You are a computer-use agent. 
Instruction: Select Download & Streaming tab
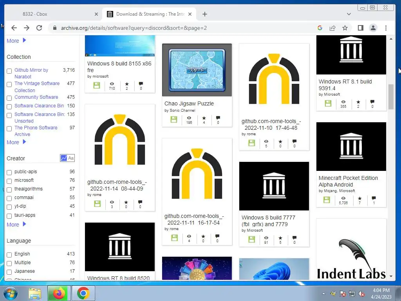150,14
